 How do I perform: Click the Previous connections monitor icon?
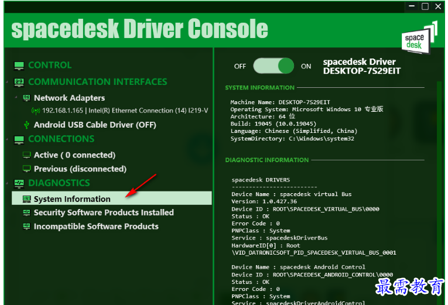[26, 169]
